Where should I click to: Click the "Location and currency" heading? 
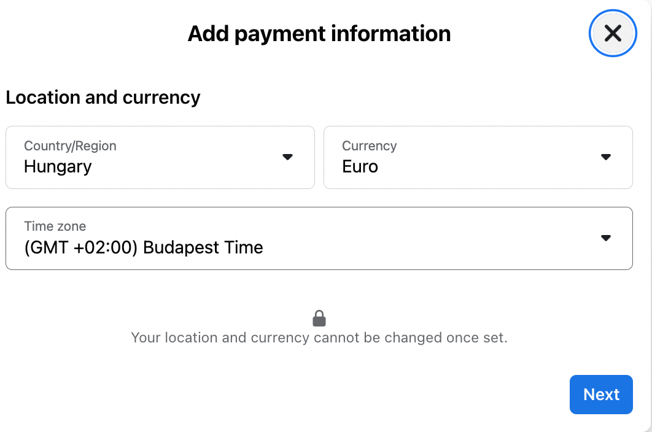tap(103, 98)
